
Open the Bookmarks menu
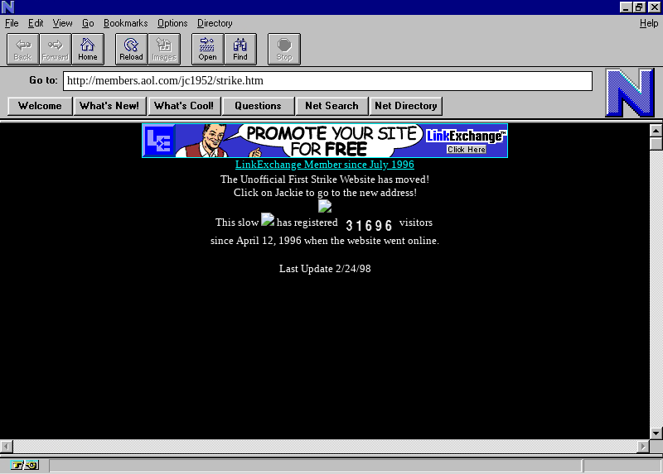click(125, 23)
